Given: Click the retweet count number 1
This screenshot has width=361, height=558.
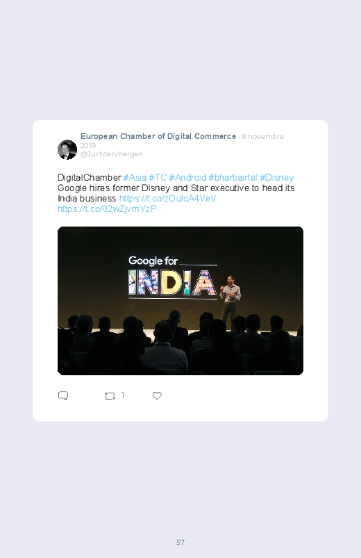Looking at the screenshot, I should pos(123,395).
